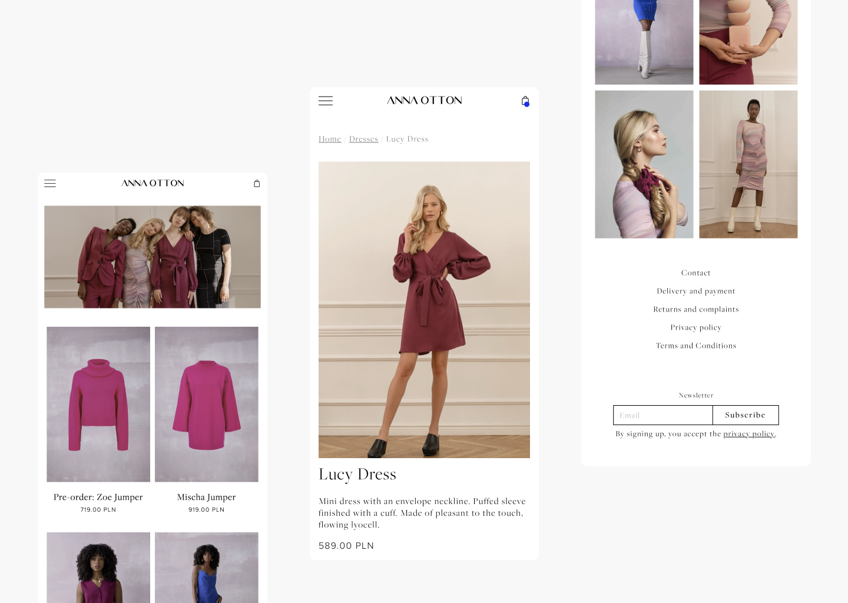The width and height of the screenshot is (848, 603).
Task: Go to Dresses breadcrumb link
Action: click(x=363, y=139)
